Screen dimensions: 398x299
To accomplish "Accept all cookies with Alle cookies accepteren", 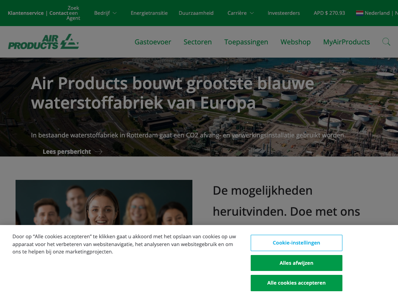I will pyautogui.click(x=297, y=283).
